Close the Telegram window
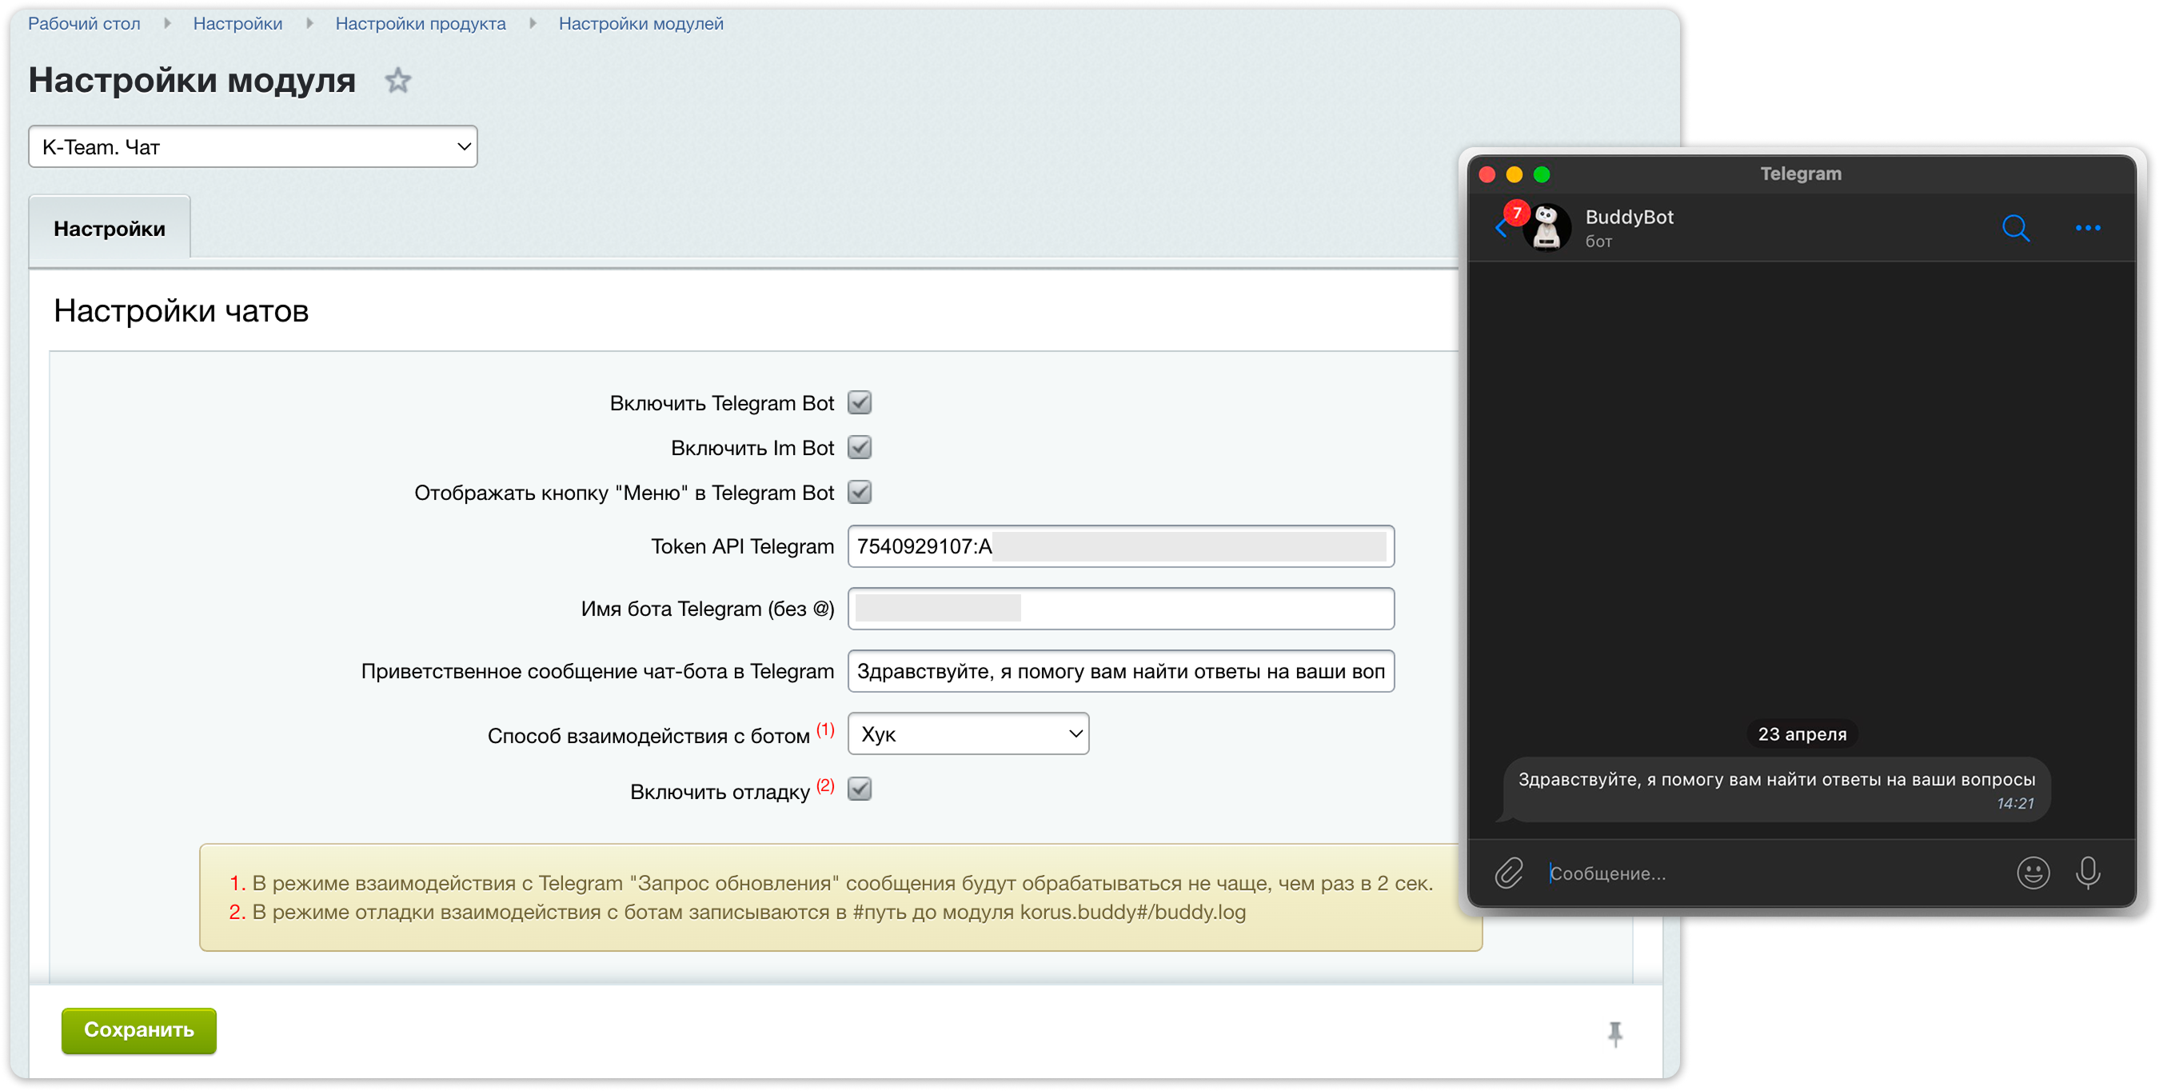The image size is (2159, 1091). tap(1487, 174)
